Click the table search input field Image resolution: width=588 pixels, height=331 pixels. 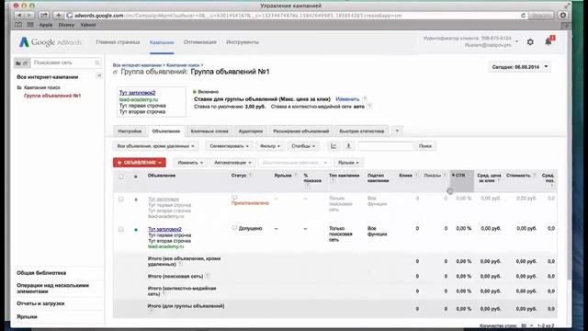click(386, 146)
